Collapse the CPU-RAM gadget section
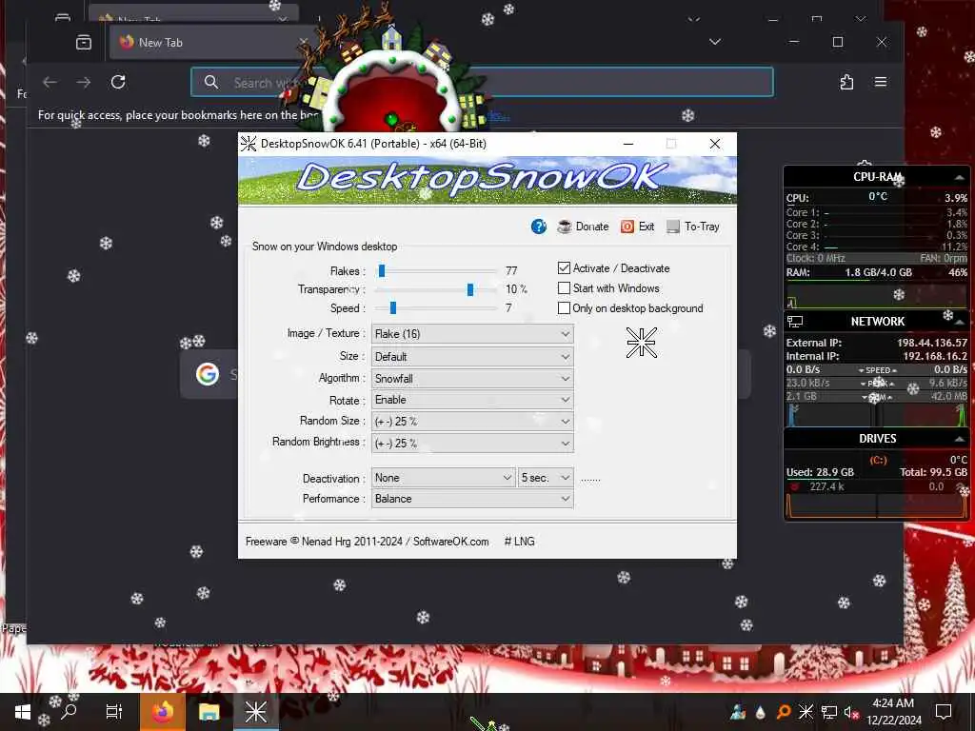The height and width of the screenshot is (731, 975). click(960, 178)
